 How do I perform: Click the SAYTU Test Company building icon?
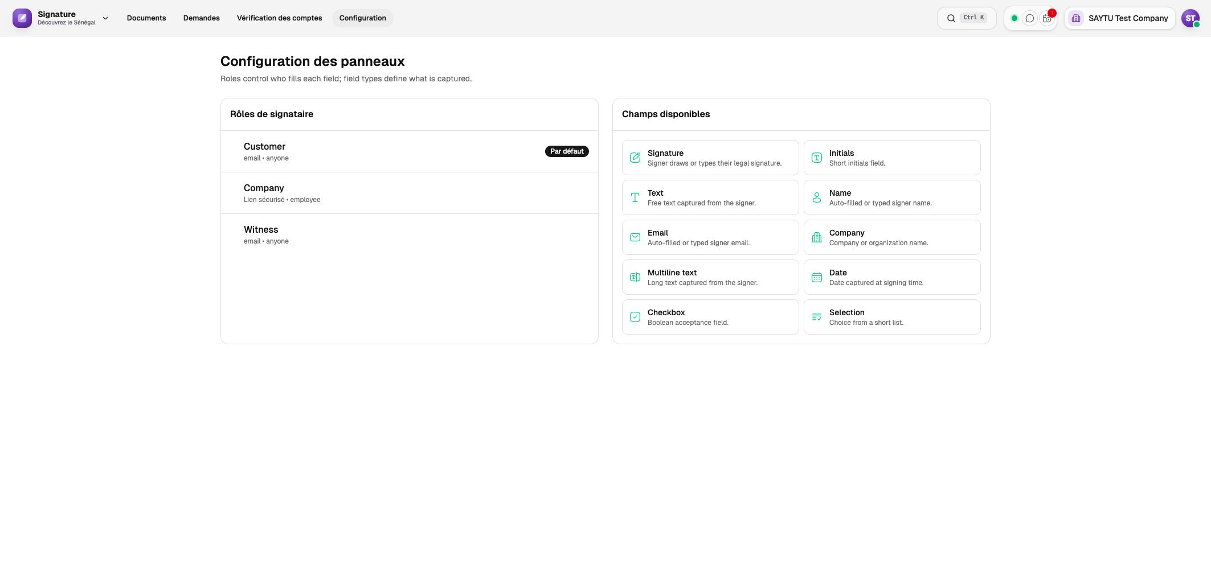click(1076, 18)
